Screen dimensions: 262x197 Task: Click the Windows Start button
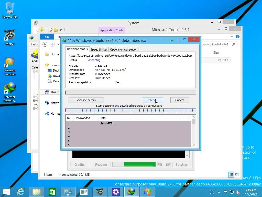tap(6, 192)
